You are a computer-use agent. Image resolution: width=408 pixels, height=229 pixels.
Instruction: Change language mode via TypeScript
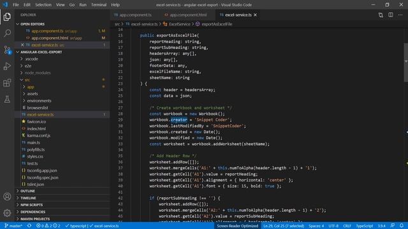pyautogui.click(x=364, y=226)
